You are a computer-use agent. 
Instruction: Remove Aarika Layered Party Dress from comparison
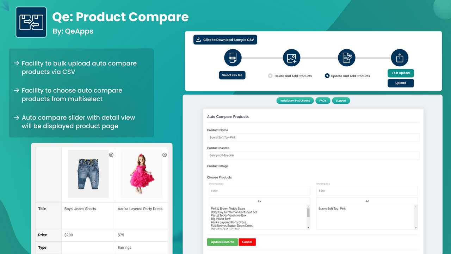pyautogui.click(x=164, y=155)
